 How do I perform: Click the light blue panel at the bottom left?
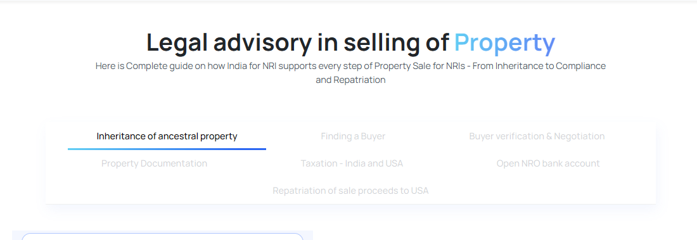[162, 235]
